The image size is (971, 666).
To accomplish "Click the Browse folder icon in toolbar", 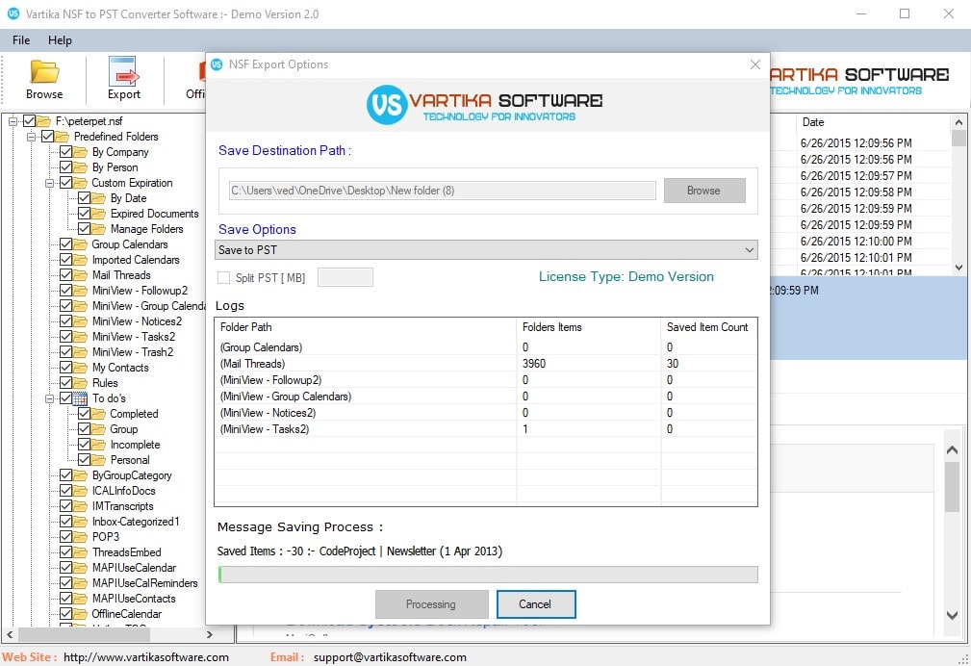I will (44, 72).
